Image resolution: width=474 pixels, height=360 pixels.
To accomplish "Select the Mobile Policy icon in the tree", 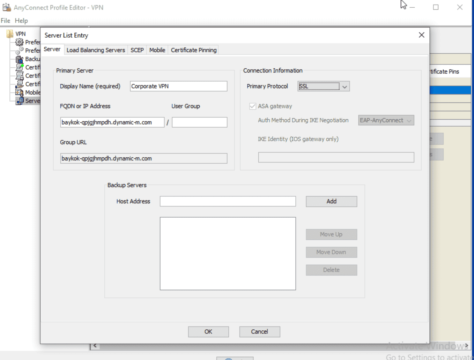I will point(19,92).
